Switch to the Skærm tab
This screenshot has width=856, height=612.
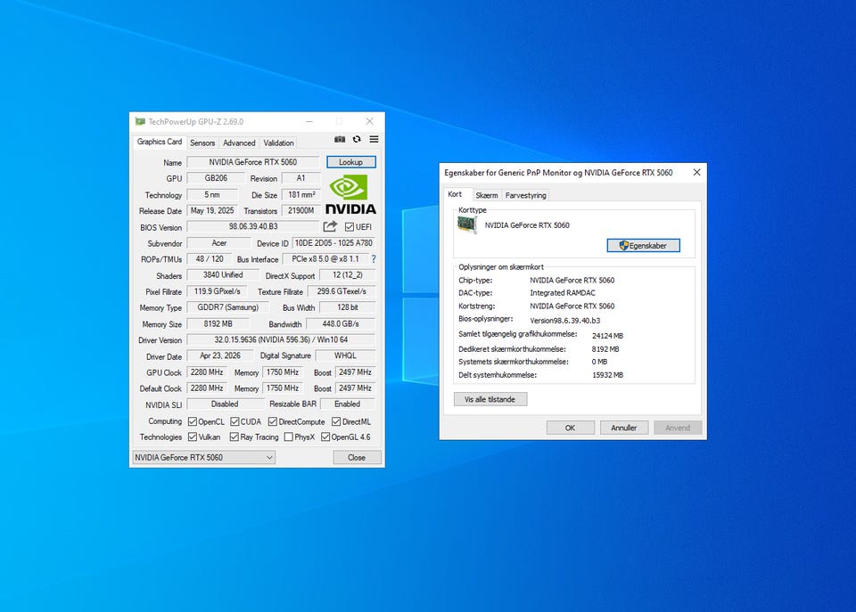coord(487,195)
